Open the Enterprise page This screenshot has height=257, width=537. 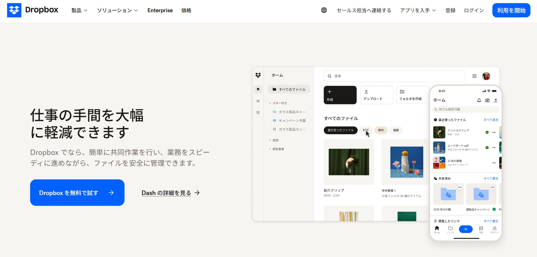[x=160, y=11]
